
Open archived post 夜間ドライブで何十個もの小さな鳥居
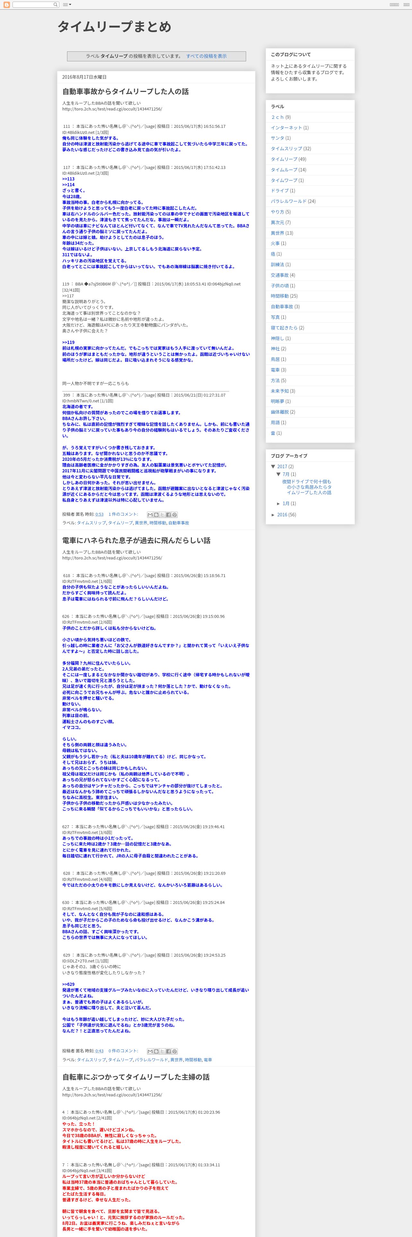pos(307,487)
